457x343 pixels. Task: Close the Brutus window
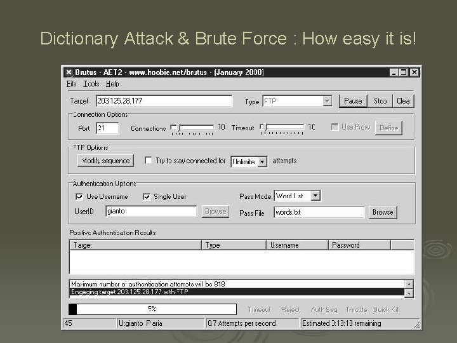click(414, 72)
